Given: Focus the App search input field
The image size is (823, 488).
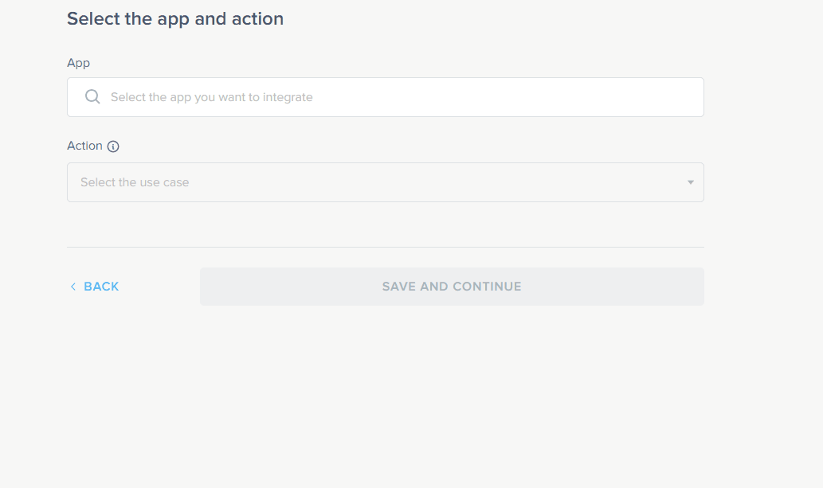Looking at the screenshot, I should [386, 97].
